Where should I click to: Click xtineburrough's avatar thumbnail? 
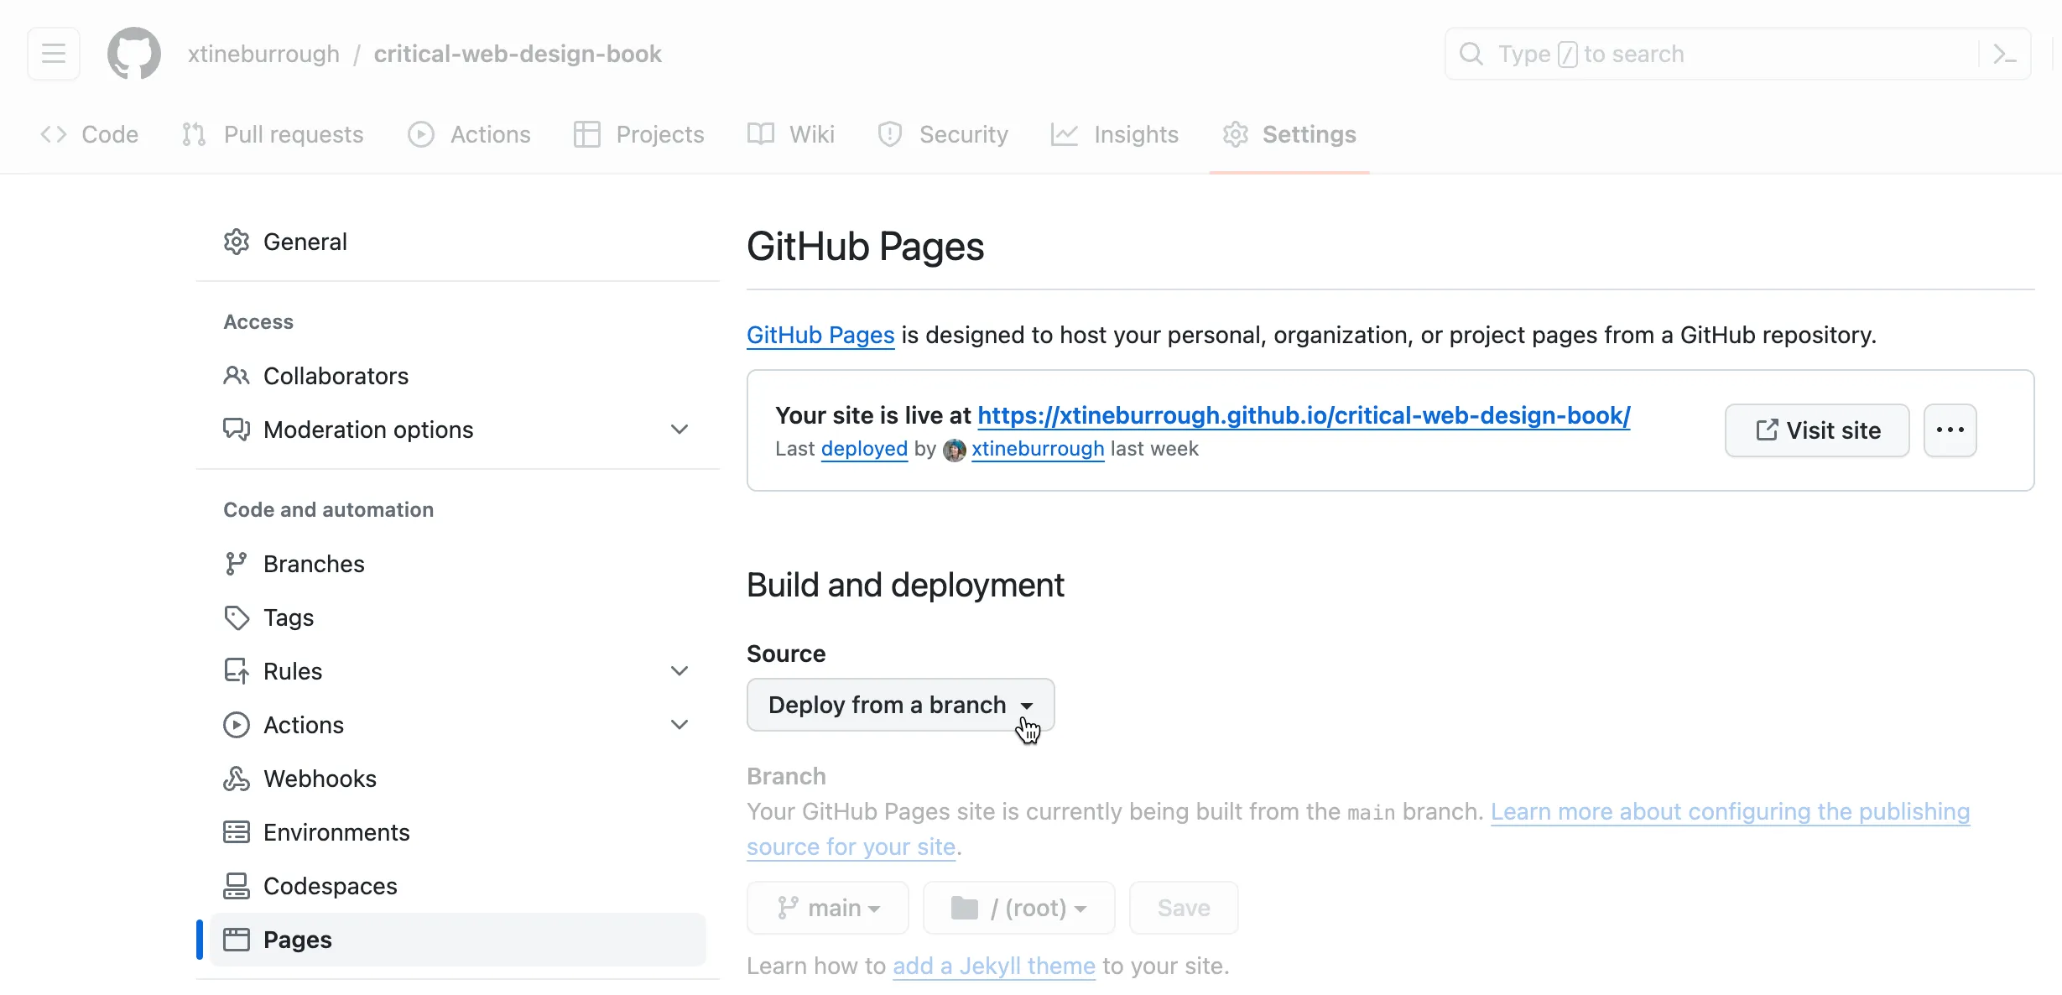click(x=954, y=450)
